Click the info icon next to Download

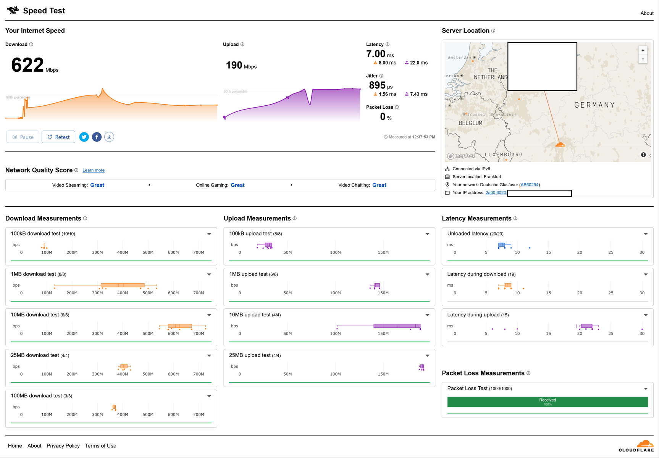click(31, 45)
